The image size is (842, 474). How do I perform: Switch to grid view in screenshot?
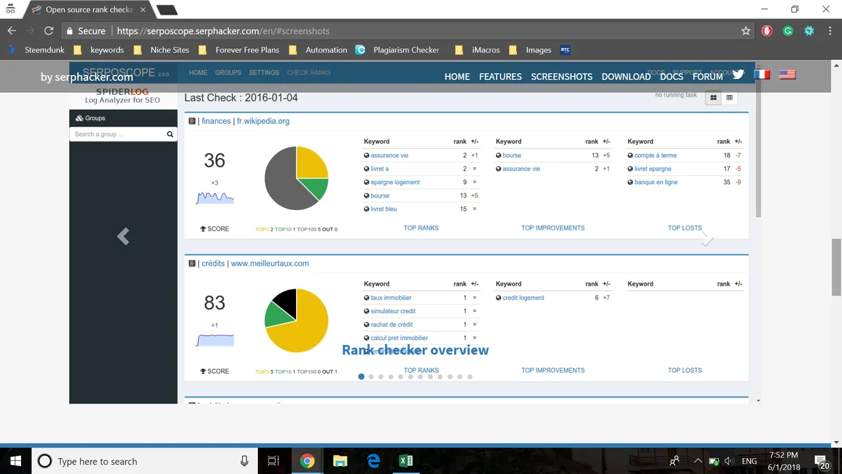click(713, 97)
